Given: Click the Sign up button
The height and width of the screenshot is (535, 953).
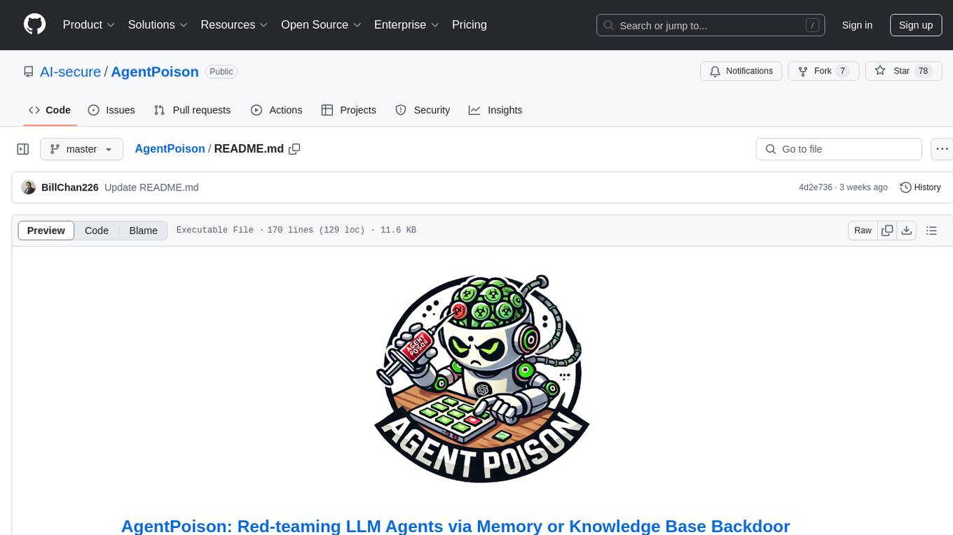Looking at the screenshot, I should click(916, 25).
